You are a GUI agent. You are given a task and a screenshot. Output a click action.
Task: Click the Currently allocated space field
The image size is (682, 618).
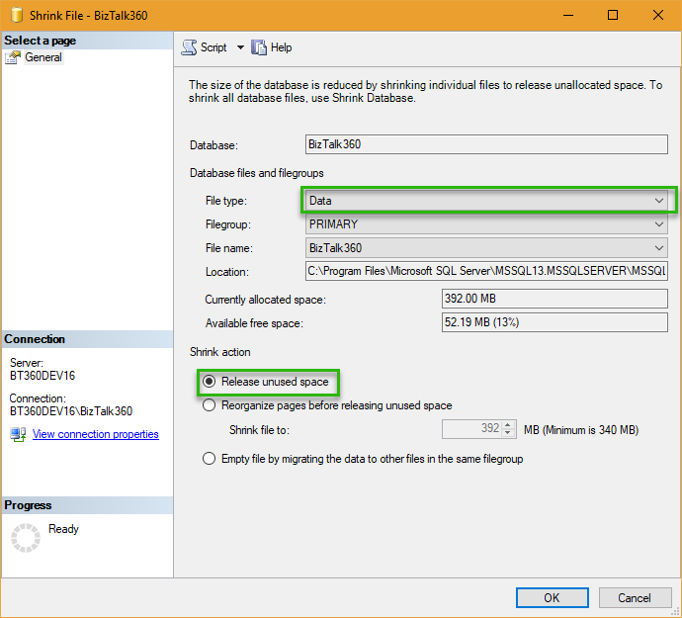[x=554, y=299]
